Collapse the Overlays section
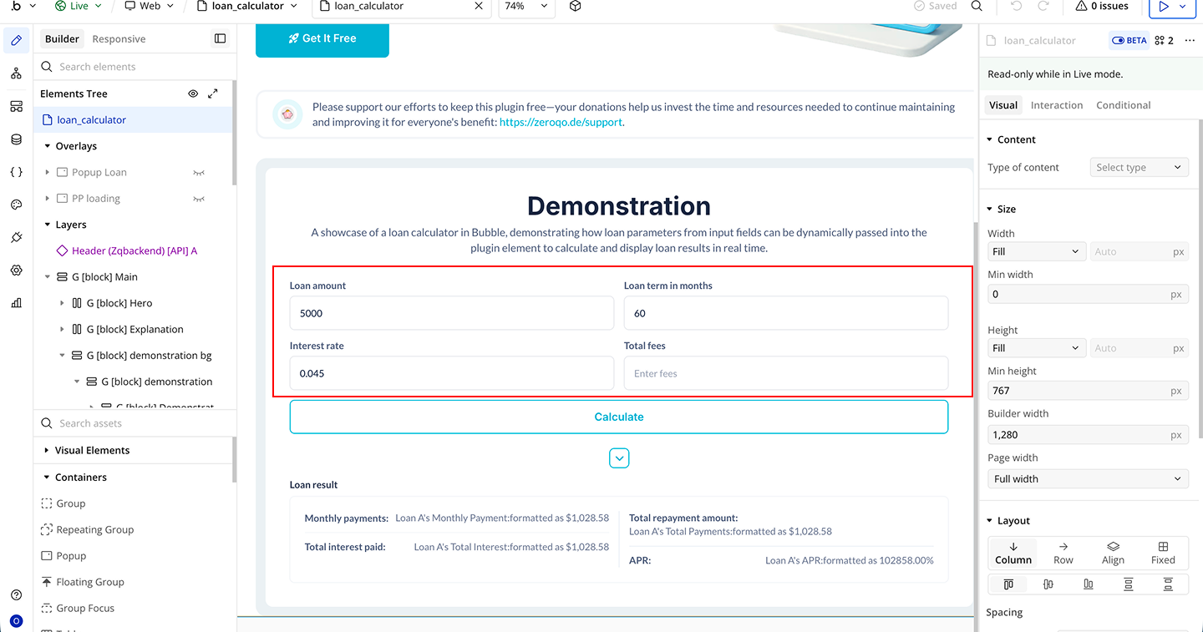Viewport: 1203px width, 632px height. point(48,146)
